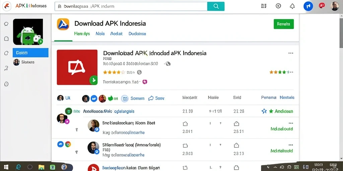Click the blue round icon in header
Image resolution: width=343 pixels, height=171 pixels.
click(308, 6)
